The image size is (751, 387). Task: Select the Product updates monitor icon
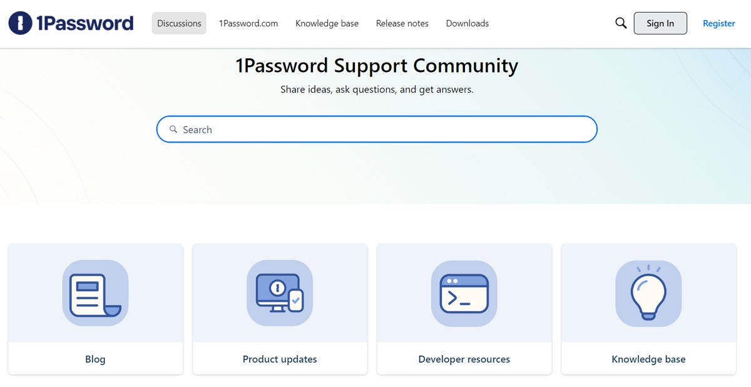click(280, 293)
